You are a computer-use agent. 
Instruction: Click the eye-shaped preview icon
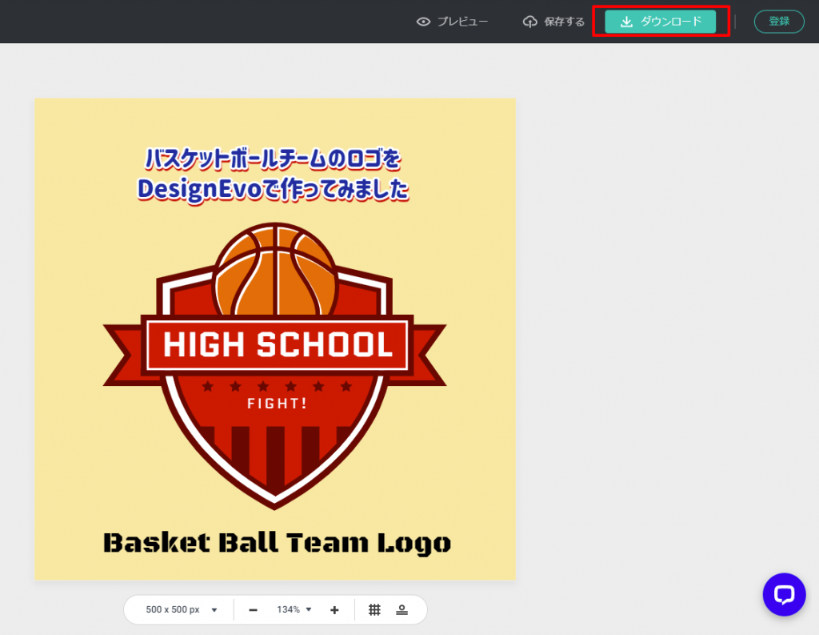(x=423, y=22)
